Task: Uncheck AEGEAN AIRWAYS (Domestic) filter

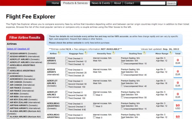Action: [x=8, y=53]
